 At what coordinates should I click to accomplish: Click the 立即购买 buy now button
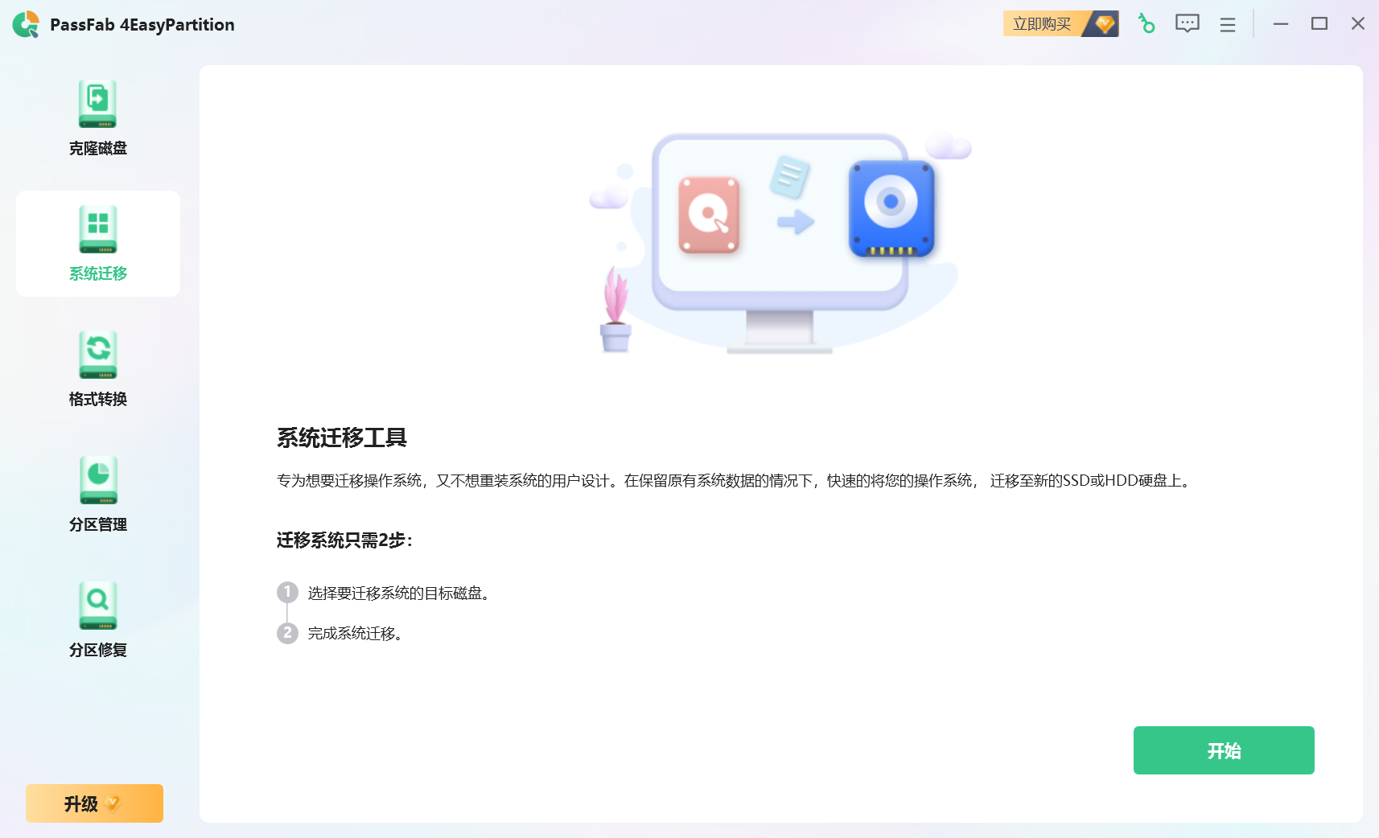(x=1061, y=24)
